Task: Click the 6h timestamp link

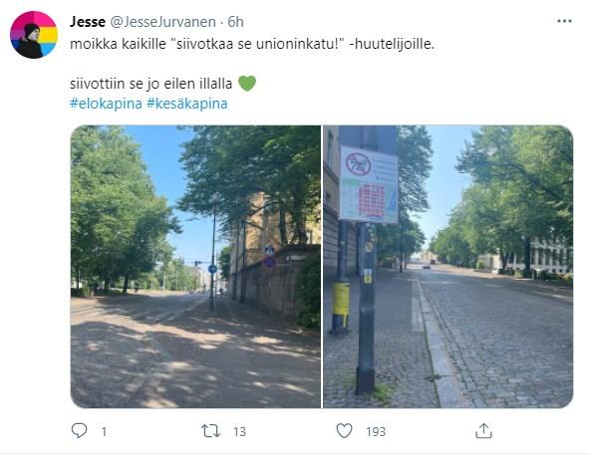Action: (236, 22)
